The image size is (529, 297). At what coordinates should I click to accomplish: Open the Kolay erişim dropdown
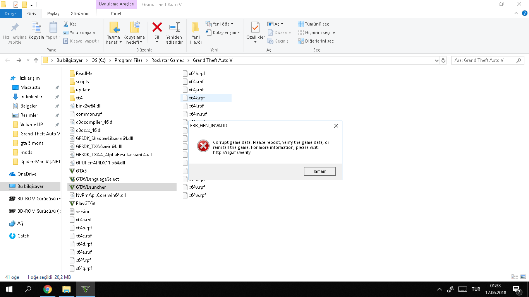pyautogui.click(x=223, y=32)
